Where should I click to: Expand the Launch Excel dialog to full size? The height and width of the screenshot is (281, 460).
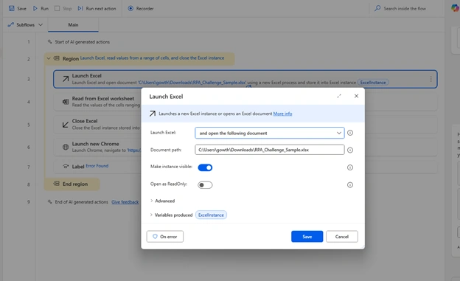339,96
